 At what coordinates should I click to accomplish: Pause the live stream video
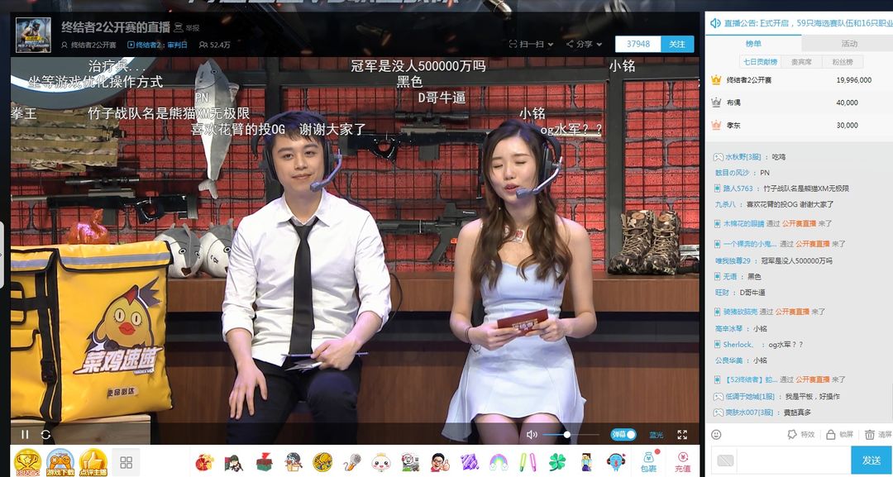coord(25,434)
